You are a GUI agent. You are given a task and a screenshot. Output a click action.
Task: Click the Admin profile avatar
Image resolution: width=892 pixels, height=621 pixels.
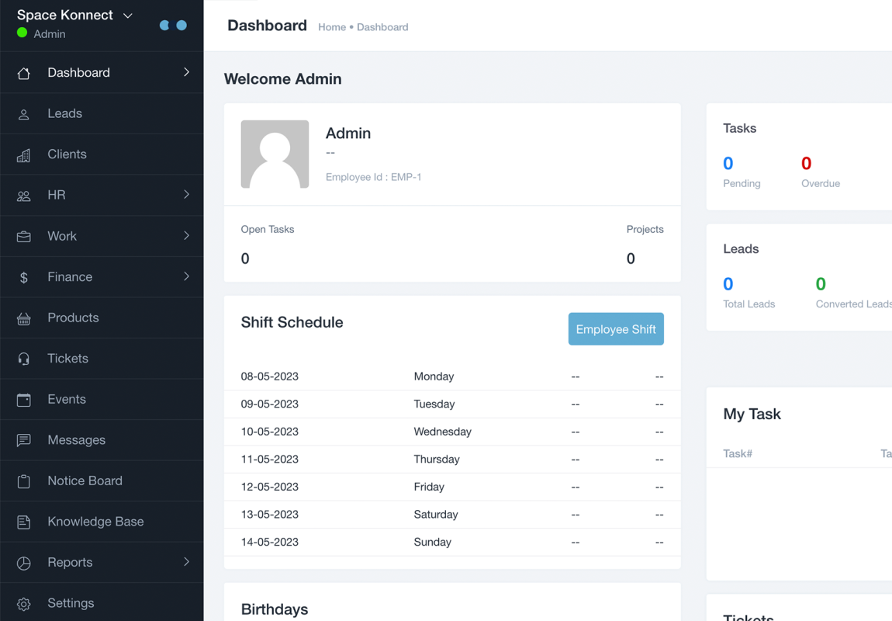pos(275,154)
